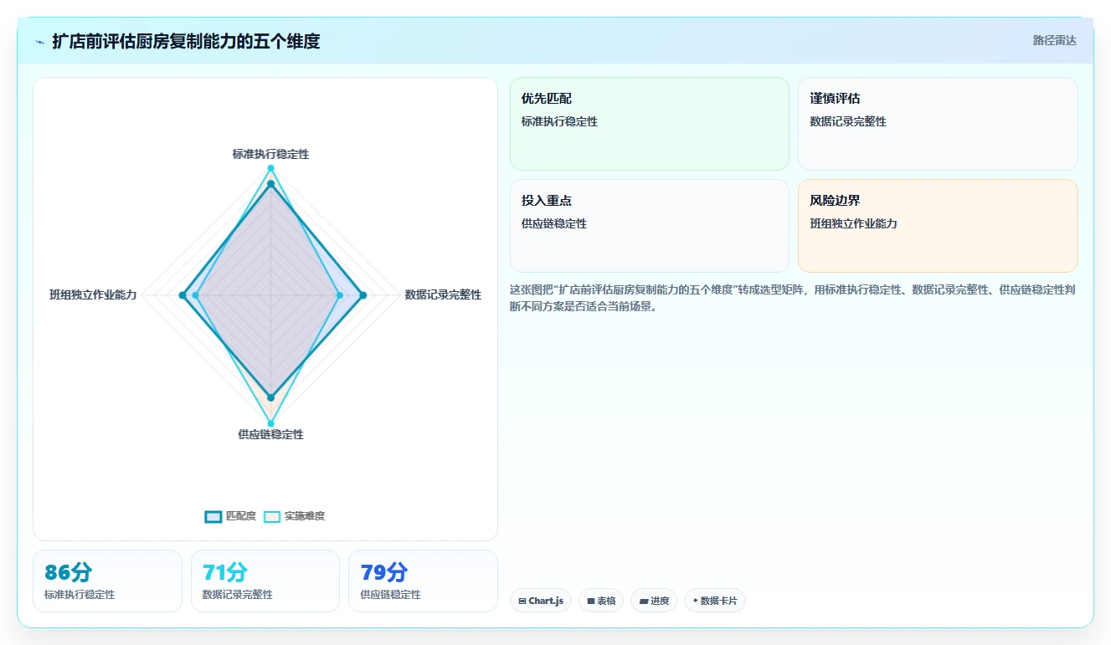This screenshot has height=645, width=1111.
Task: Click the page title 扩店前评估厨房复制能力的五个维度
Action: click(186, 41)
